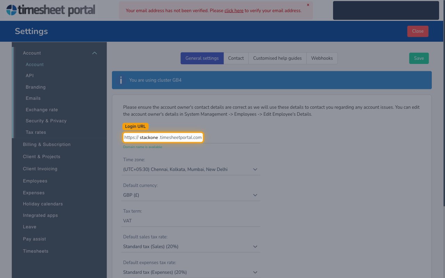445x278 pixels.
Task: Open the Webhooks tab
Action: [322, 58]
